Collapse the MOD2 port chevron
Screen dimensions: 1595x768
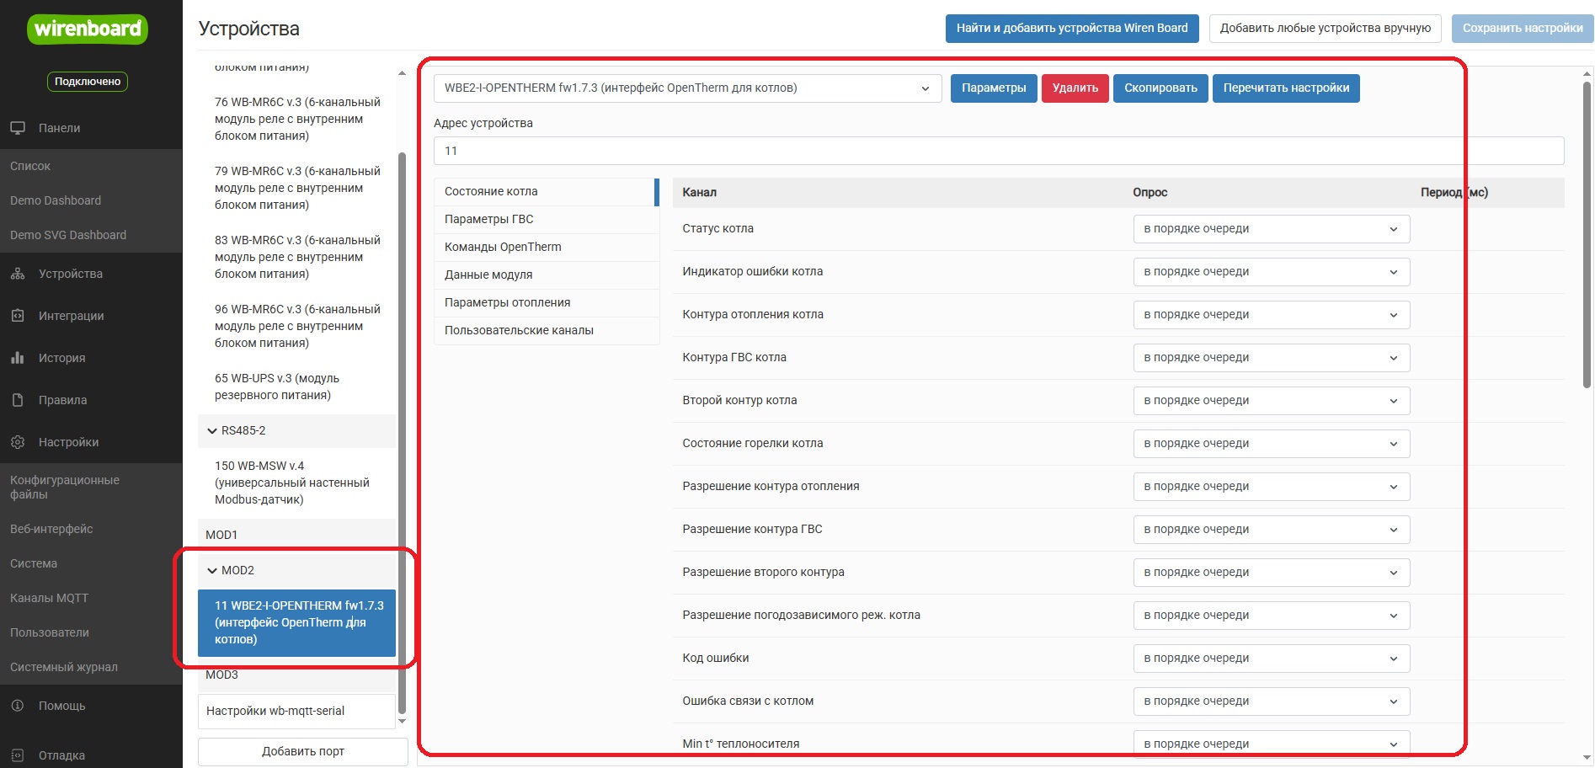[x=212, y=570]
